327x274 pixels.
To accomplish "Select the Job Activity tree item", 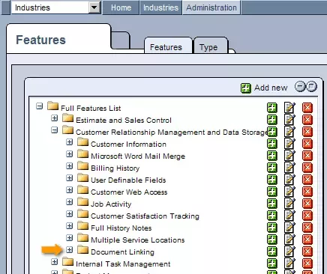I will tap(111, 204).
